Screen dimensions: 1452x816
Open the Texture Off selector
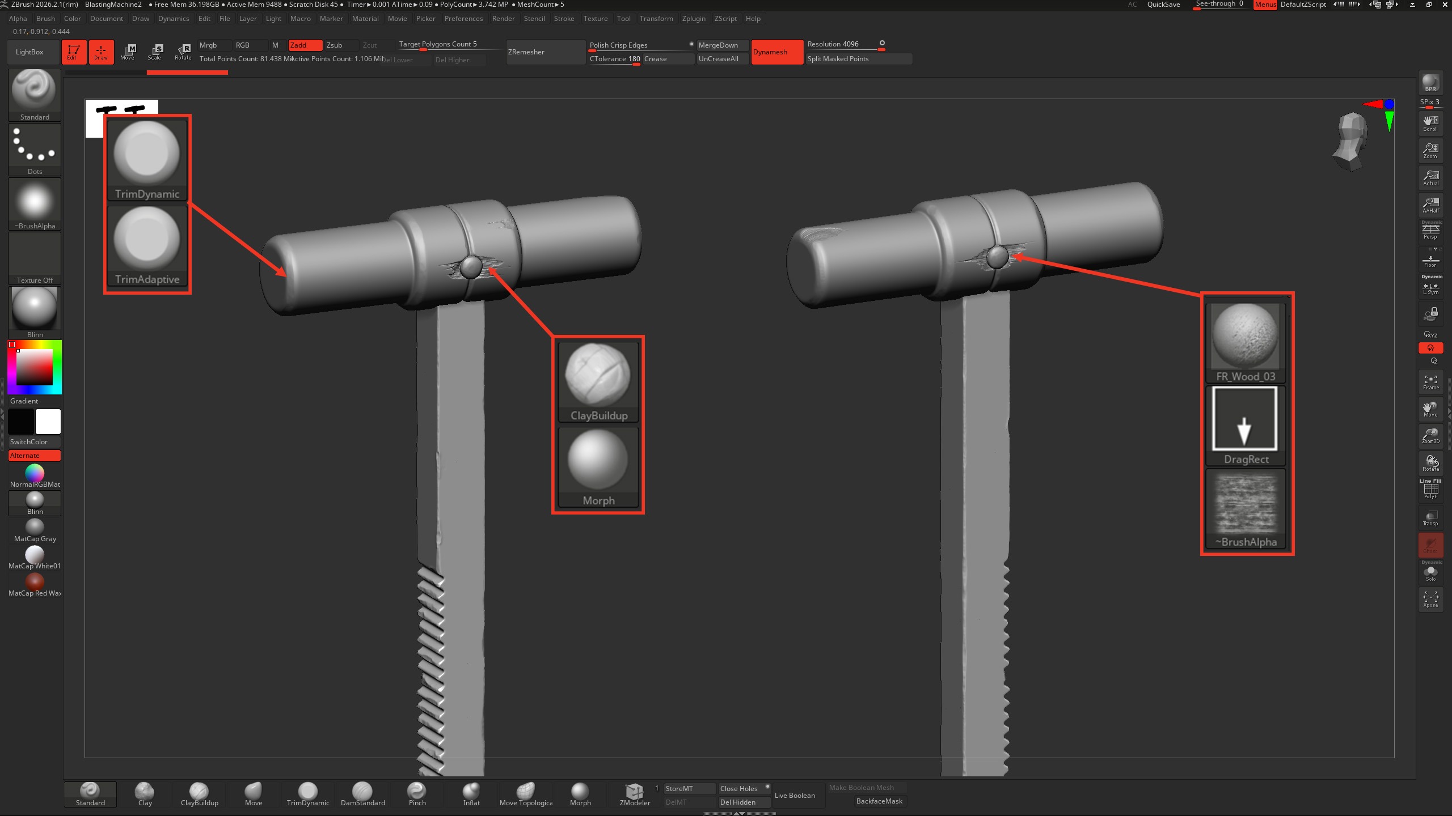[35, 258]
